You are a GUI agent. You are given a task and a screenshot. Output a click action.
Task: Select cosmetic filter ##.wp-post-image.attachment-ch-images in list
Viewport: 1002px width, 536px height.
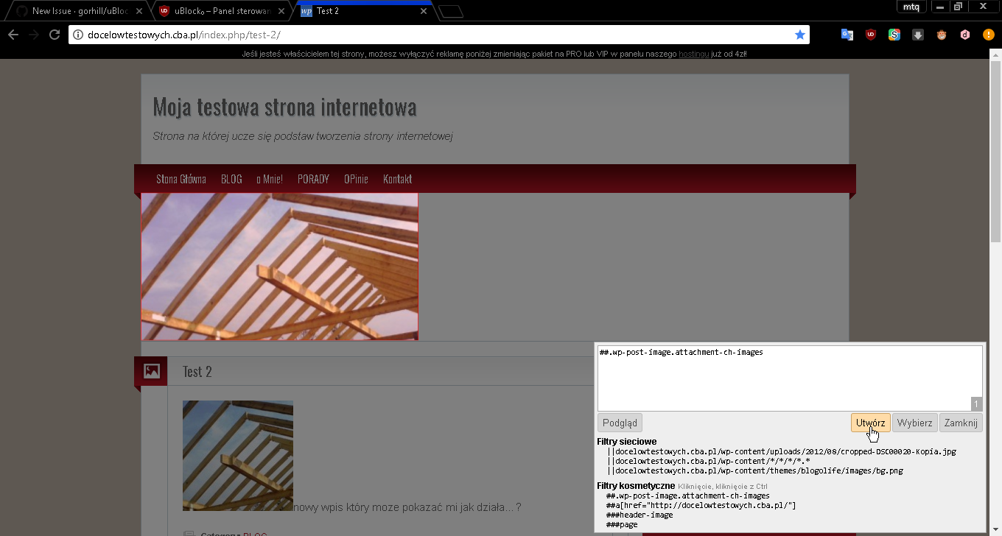pos(688,496)
